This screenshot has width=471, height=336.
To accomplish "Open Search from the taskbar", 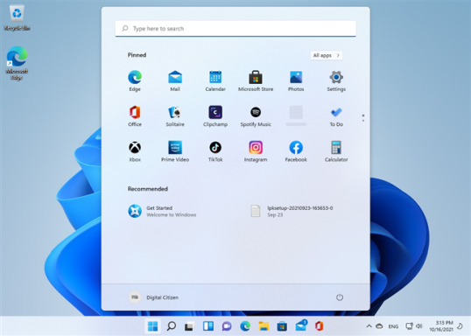I will pyautogui.click(x=172, y=326).
